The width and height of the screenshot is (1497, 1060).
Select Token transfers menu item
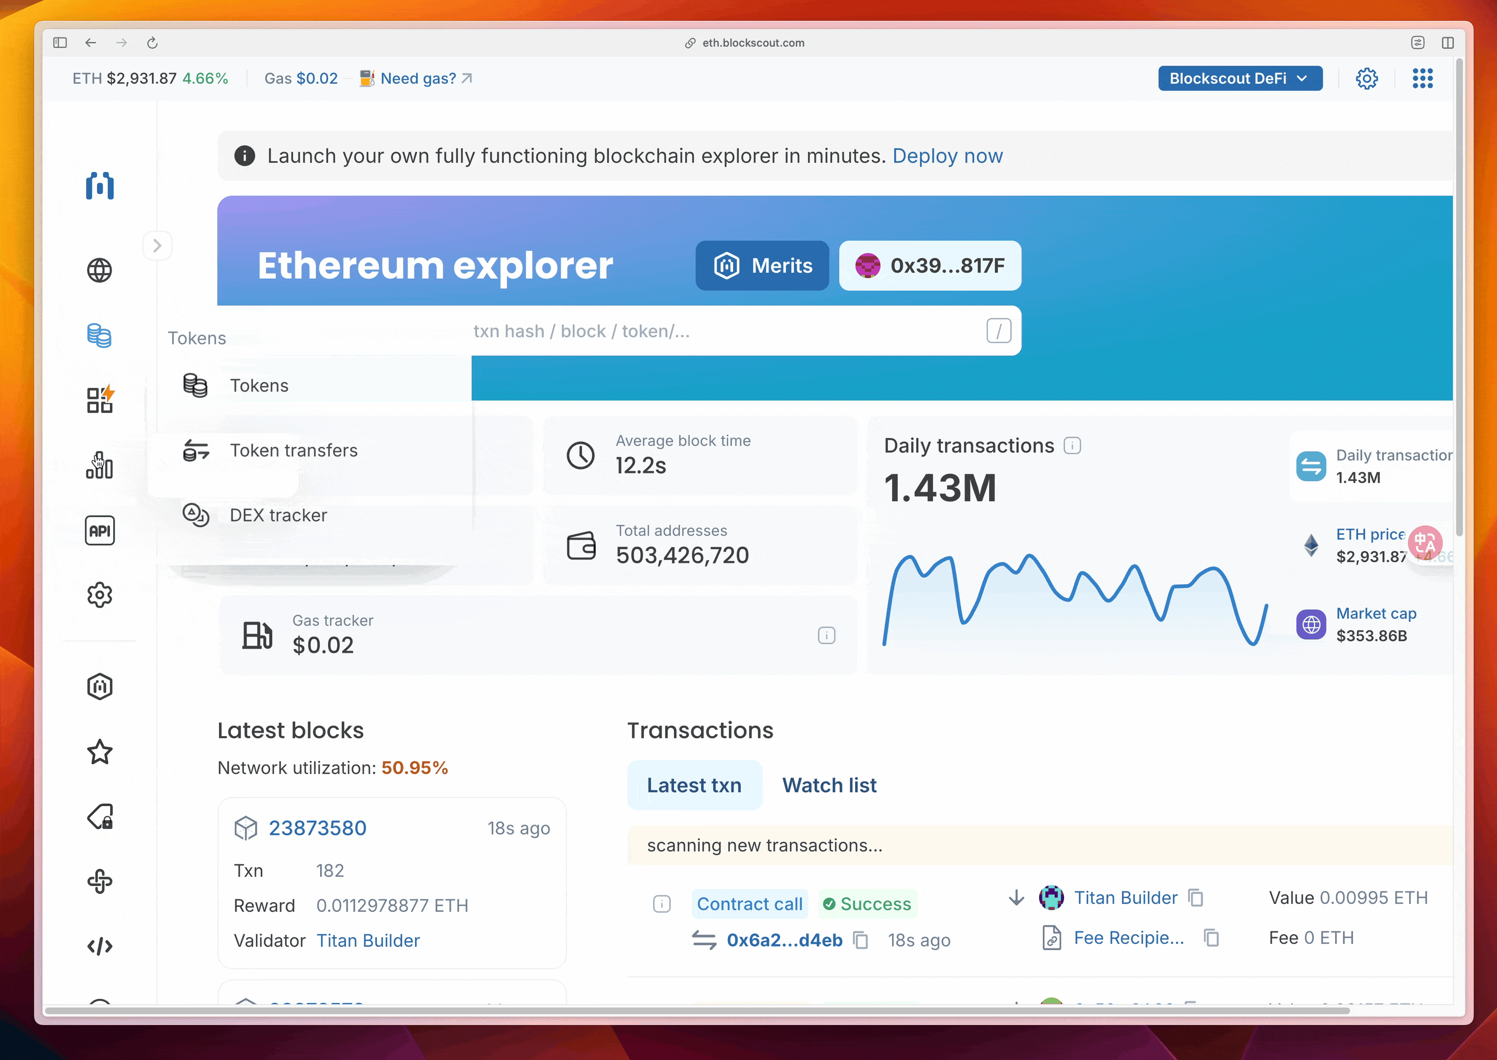(x=309, y=450)
